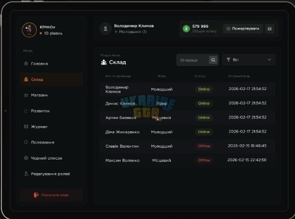Click the chart icon beside Розвиток

tap(26, 111)
